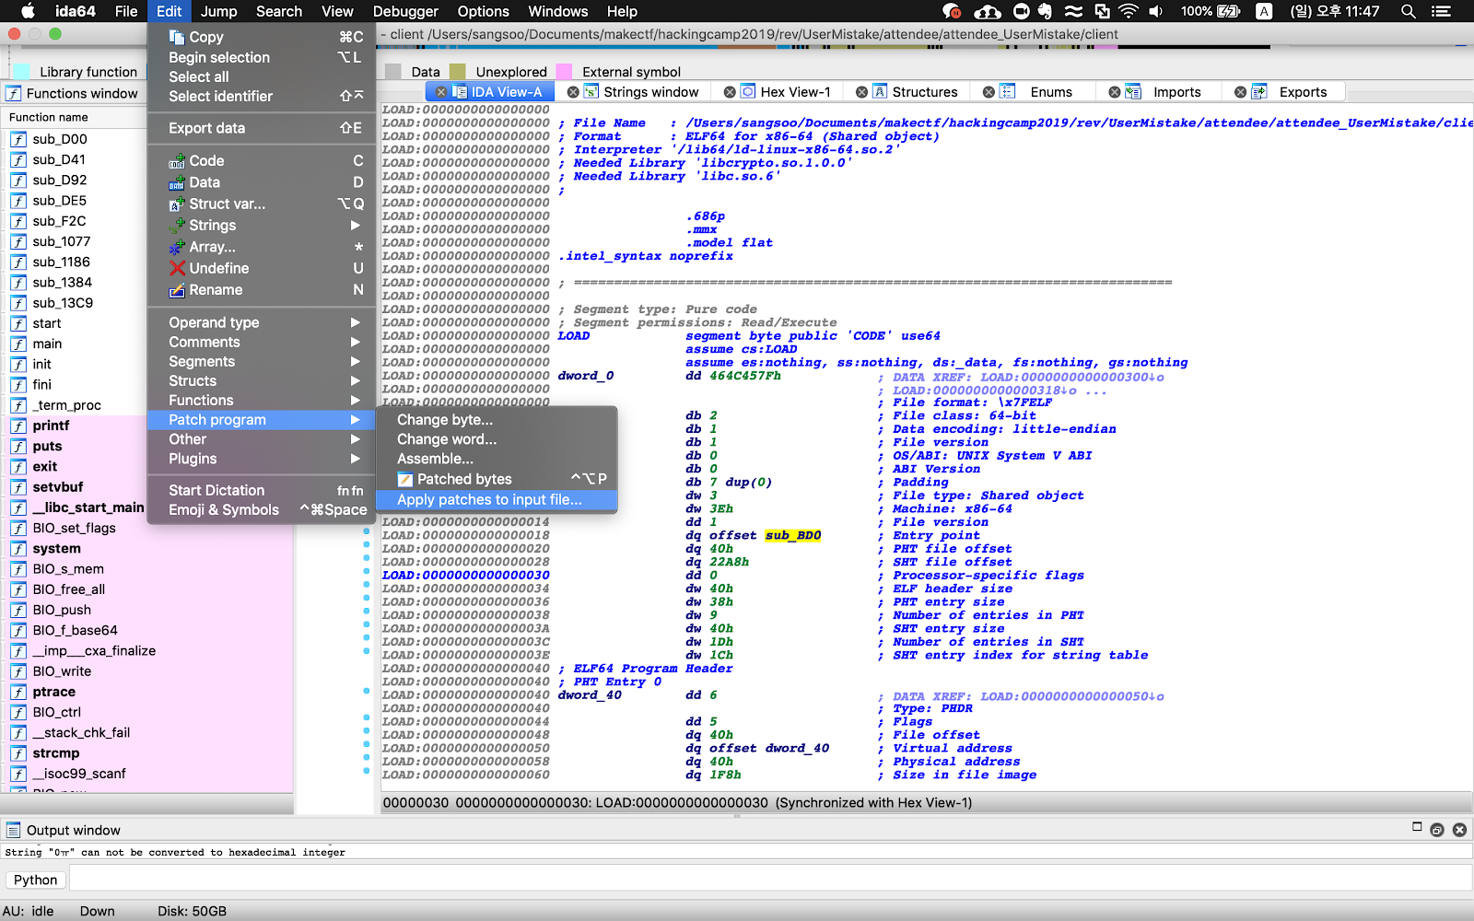
Task: Click the Python command input field
Action: [770, 880]
